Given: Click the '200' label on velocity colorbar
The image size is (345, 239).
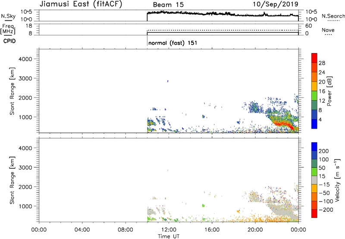Looking at the screenshot, I should coord(324,151).
